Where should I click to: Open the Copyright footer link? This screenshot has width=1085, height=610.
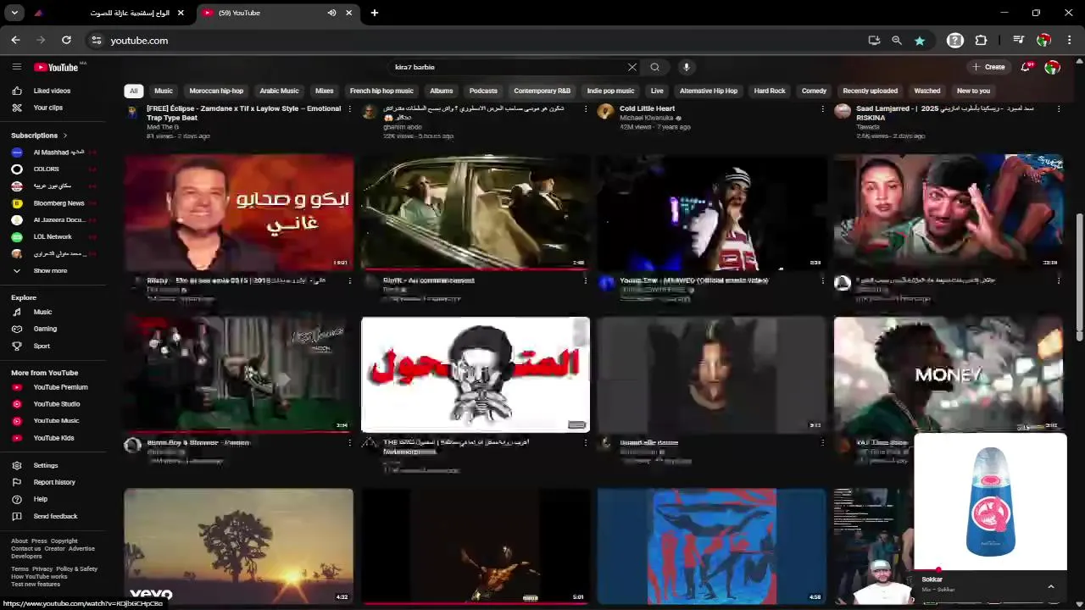(64, 541)
